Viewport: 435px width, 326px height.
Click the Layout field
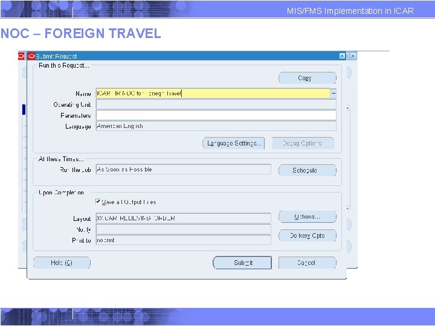pos(184,218)
